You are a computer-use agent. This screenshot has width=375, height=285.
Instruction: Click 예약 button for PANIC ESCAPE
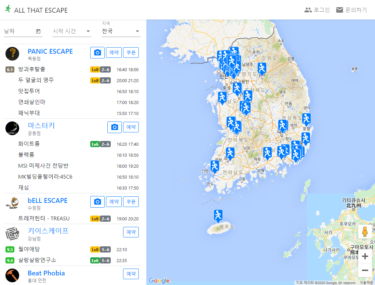pyautogui.click(x=114, y=52)
